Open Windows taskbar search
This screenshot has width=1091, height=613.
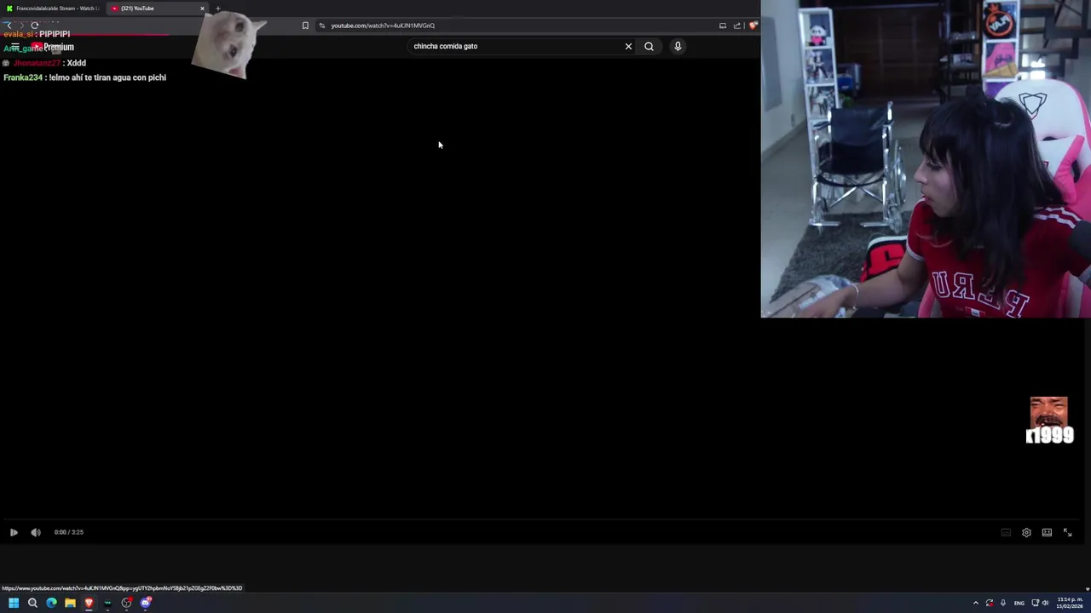click(x=32, y=603)
